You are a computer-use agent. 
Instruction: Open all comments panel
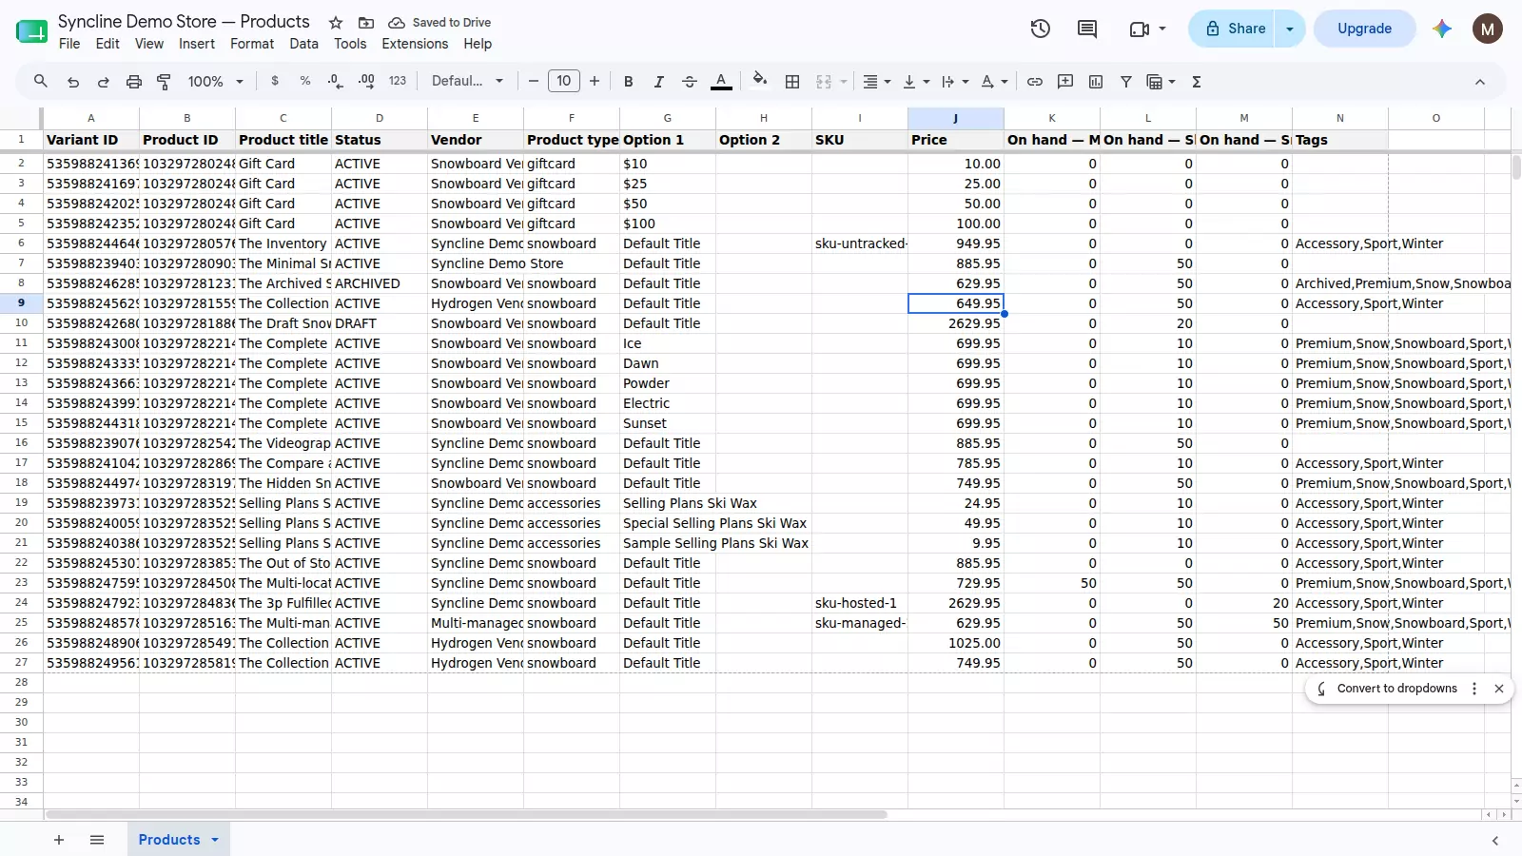pos(1087,29)
